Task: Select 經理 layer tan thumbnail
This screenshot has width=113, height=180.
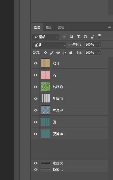Action: tap(46, 63)
